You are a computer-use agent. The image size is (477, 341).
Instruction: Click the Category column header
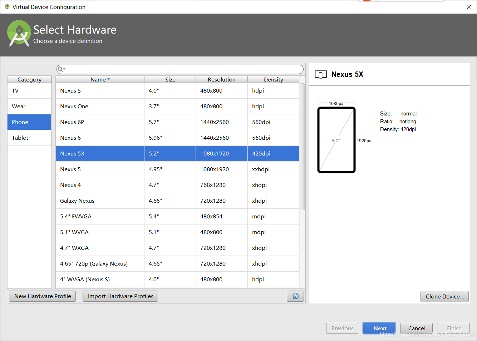pyautogui.click(x=29, y=79)
